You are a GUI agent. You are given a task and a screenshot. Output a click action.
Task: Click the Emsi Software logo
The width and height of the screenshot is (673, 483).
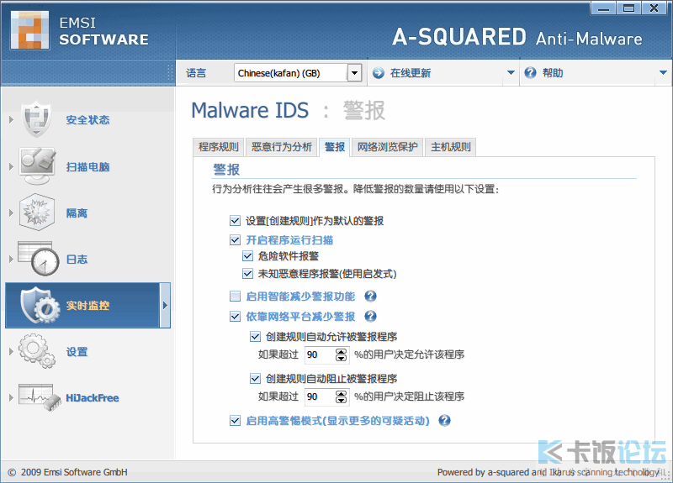point(29,30)
